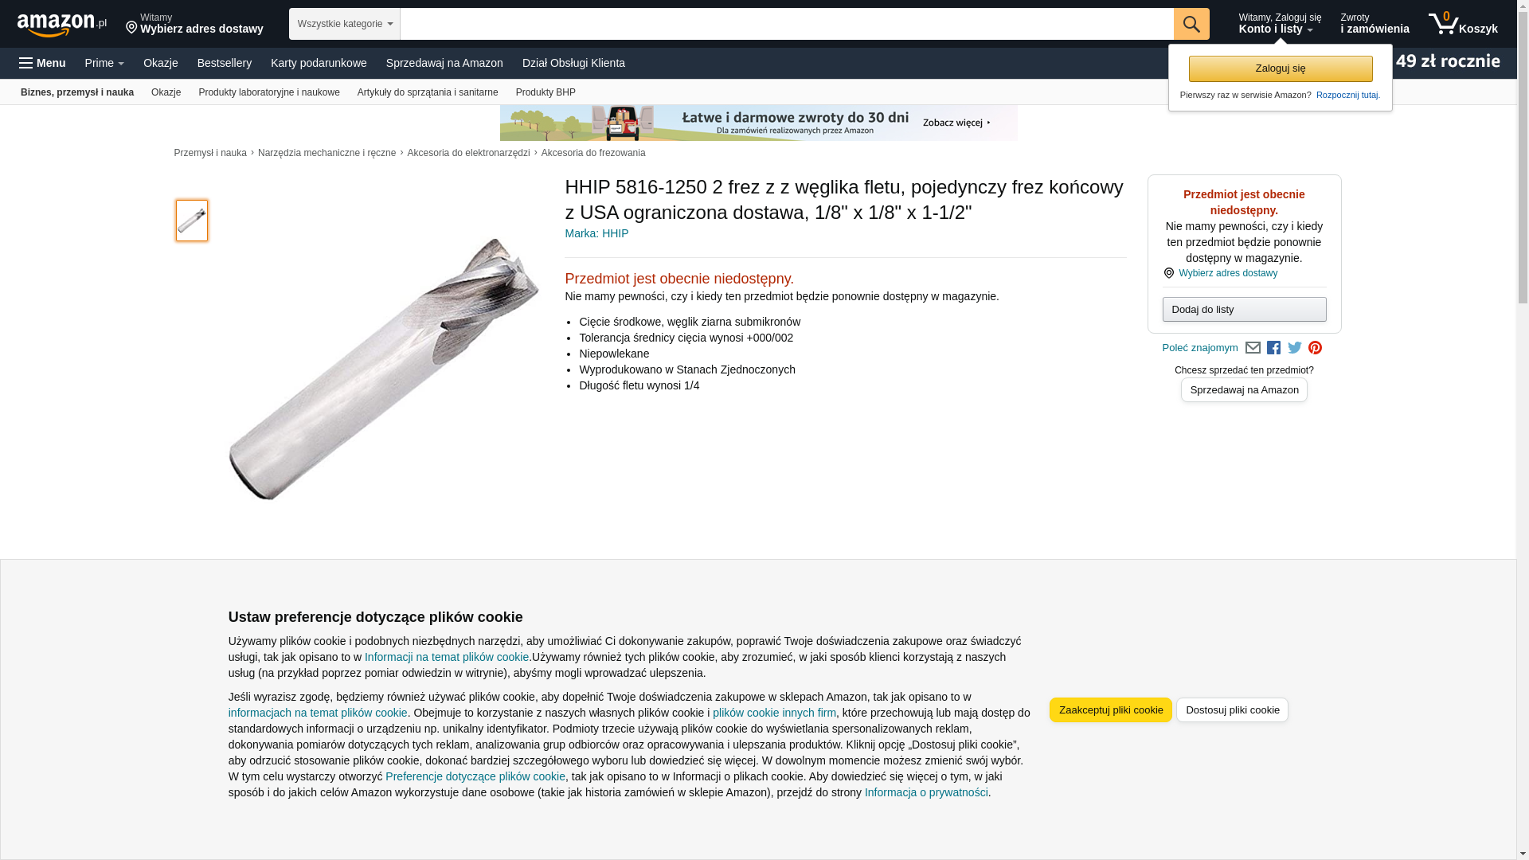Click the Dodaj do listy button
This screenshot has height=860, width=1529.
[x=1244, y=309]
